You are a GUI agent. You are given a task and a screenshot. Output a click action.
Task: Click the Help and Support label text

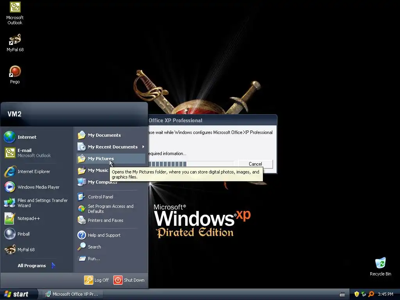(x=104, y=235)
